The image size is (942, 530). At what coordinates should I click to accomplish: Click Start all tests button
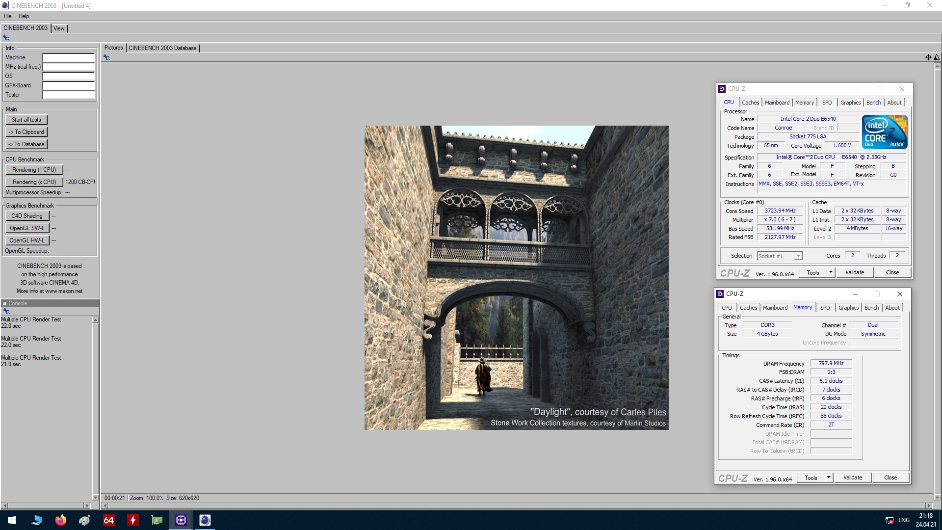[26, 120]
